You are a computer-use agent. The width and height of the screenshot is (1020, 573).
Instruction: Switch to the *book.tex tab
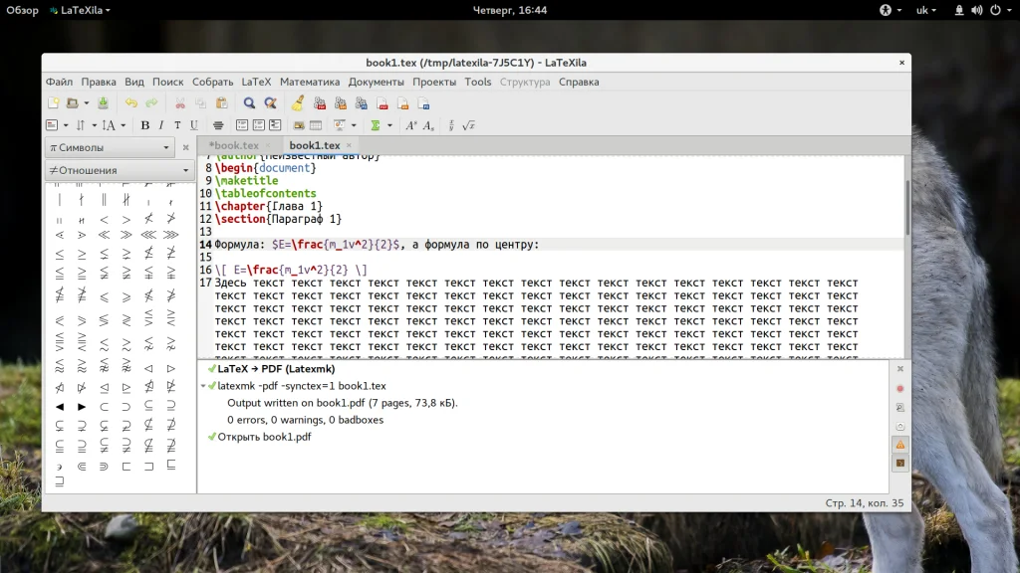coord(233,145)
